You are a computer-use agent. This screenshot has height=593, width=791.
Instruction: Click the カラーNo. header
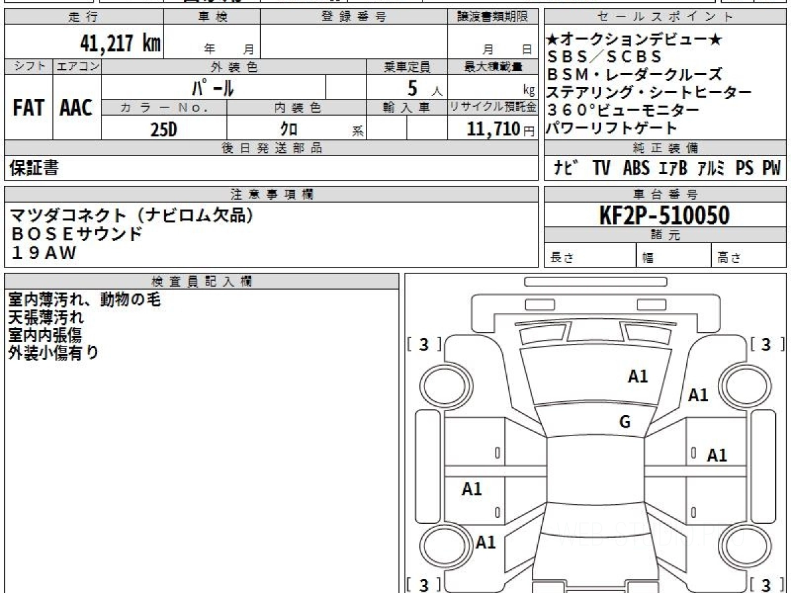164,107
